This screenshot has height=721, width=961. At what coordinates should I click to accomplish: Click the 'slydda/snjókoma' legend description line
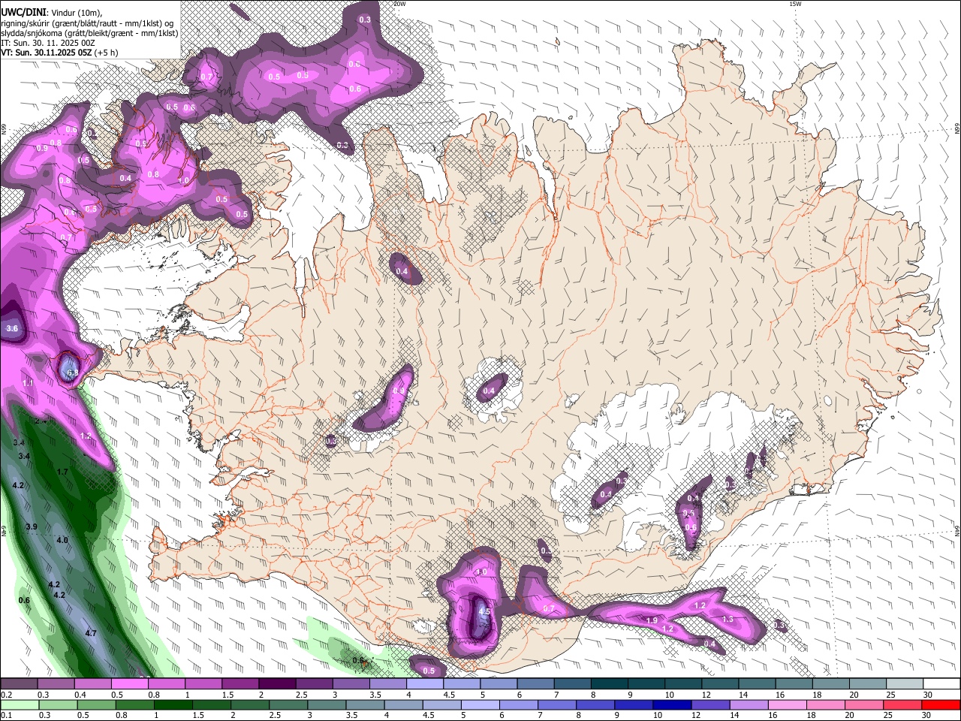pos(89,33)
